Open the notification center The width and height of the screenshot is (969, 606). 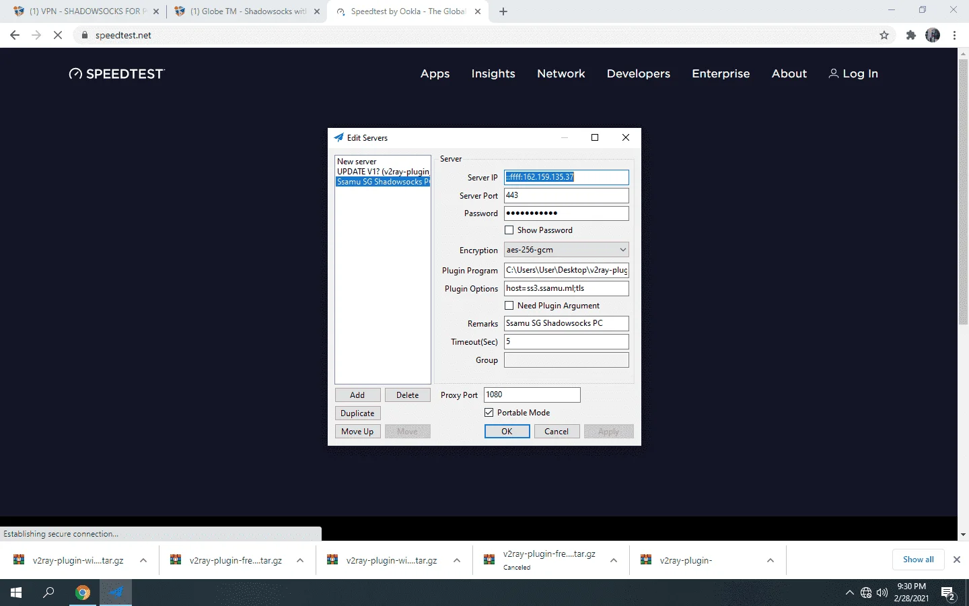949,593
